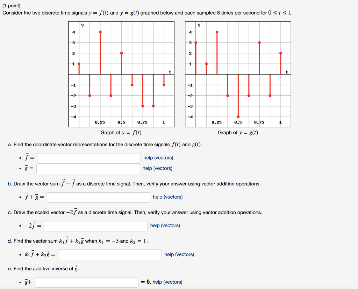Viewport: 358px width, 289px height.
Task: Click the (1 point) heading text
Action: (x=11, y=5)
